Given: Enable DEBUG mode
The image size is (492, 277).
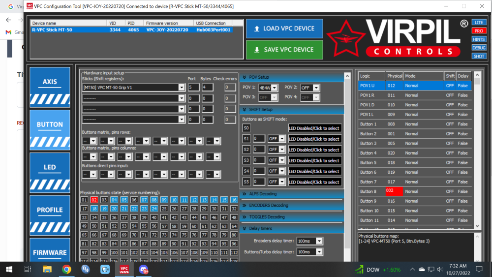Looking at the screenshot, I should pos(478,48).
